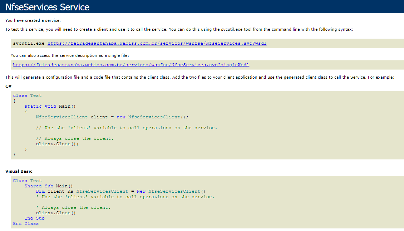Click the 'static void Main()' code line
This screenshot has height=231, width=404.
tap(50, 106)
